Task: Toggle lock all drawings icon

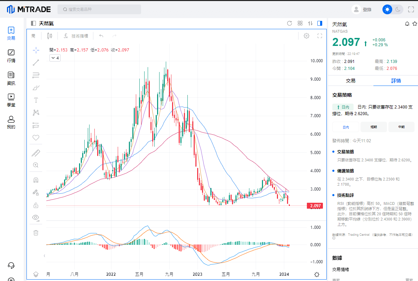Action: [x=36, y=205]
